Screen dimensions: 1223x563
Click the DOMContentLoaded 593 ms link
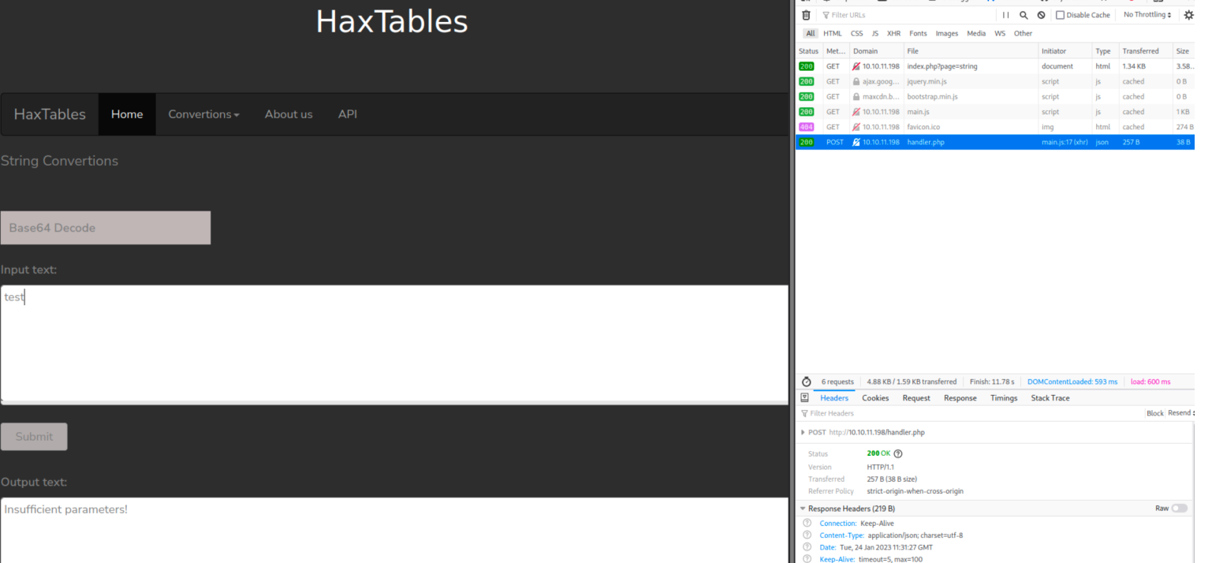pos(1073,382)
